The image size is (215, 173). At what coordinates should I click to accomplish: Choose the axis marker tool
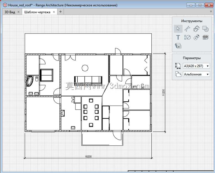click(x=196, y=37)
